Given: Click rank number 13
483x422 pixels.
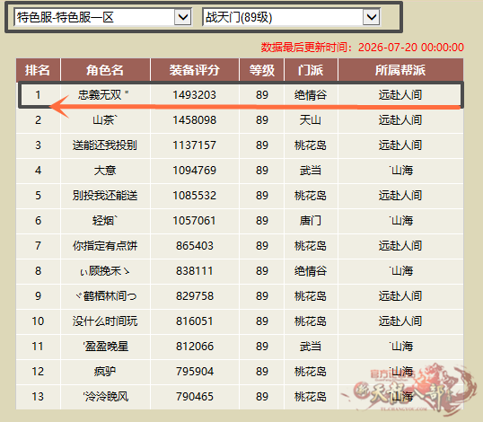Looking at the screenshot, I should click(x=38, y=397).
